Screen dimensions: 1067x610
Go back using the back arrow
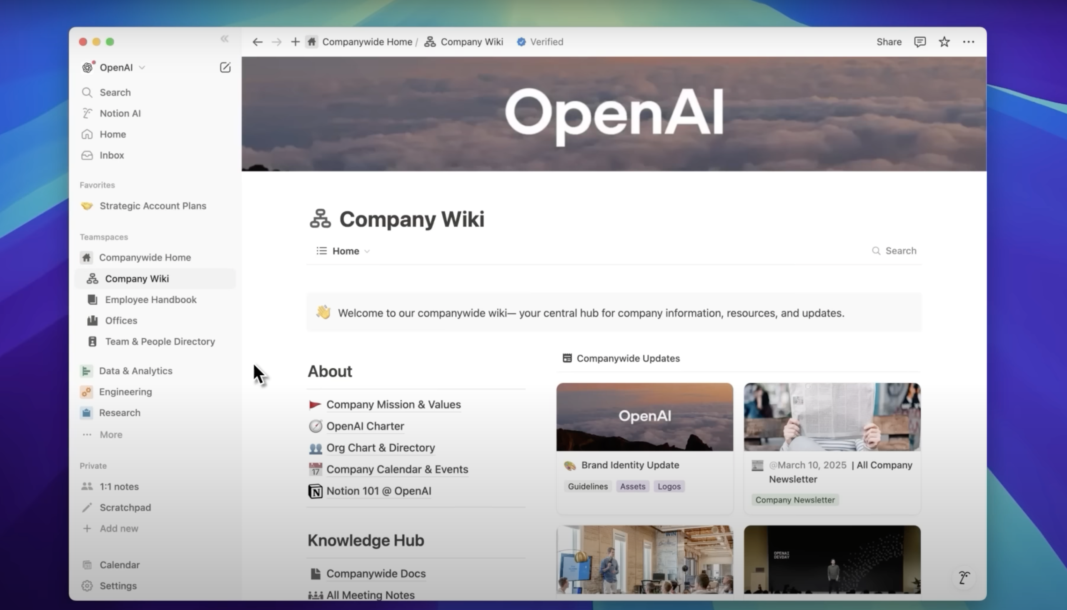(257, 42)
